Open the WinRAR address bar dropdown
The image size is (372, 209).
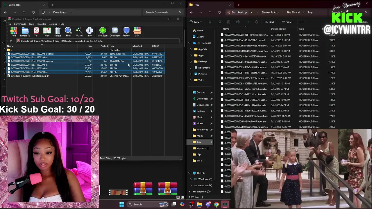[181, 41]
